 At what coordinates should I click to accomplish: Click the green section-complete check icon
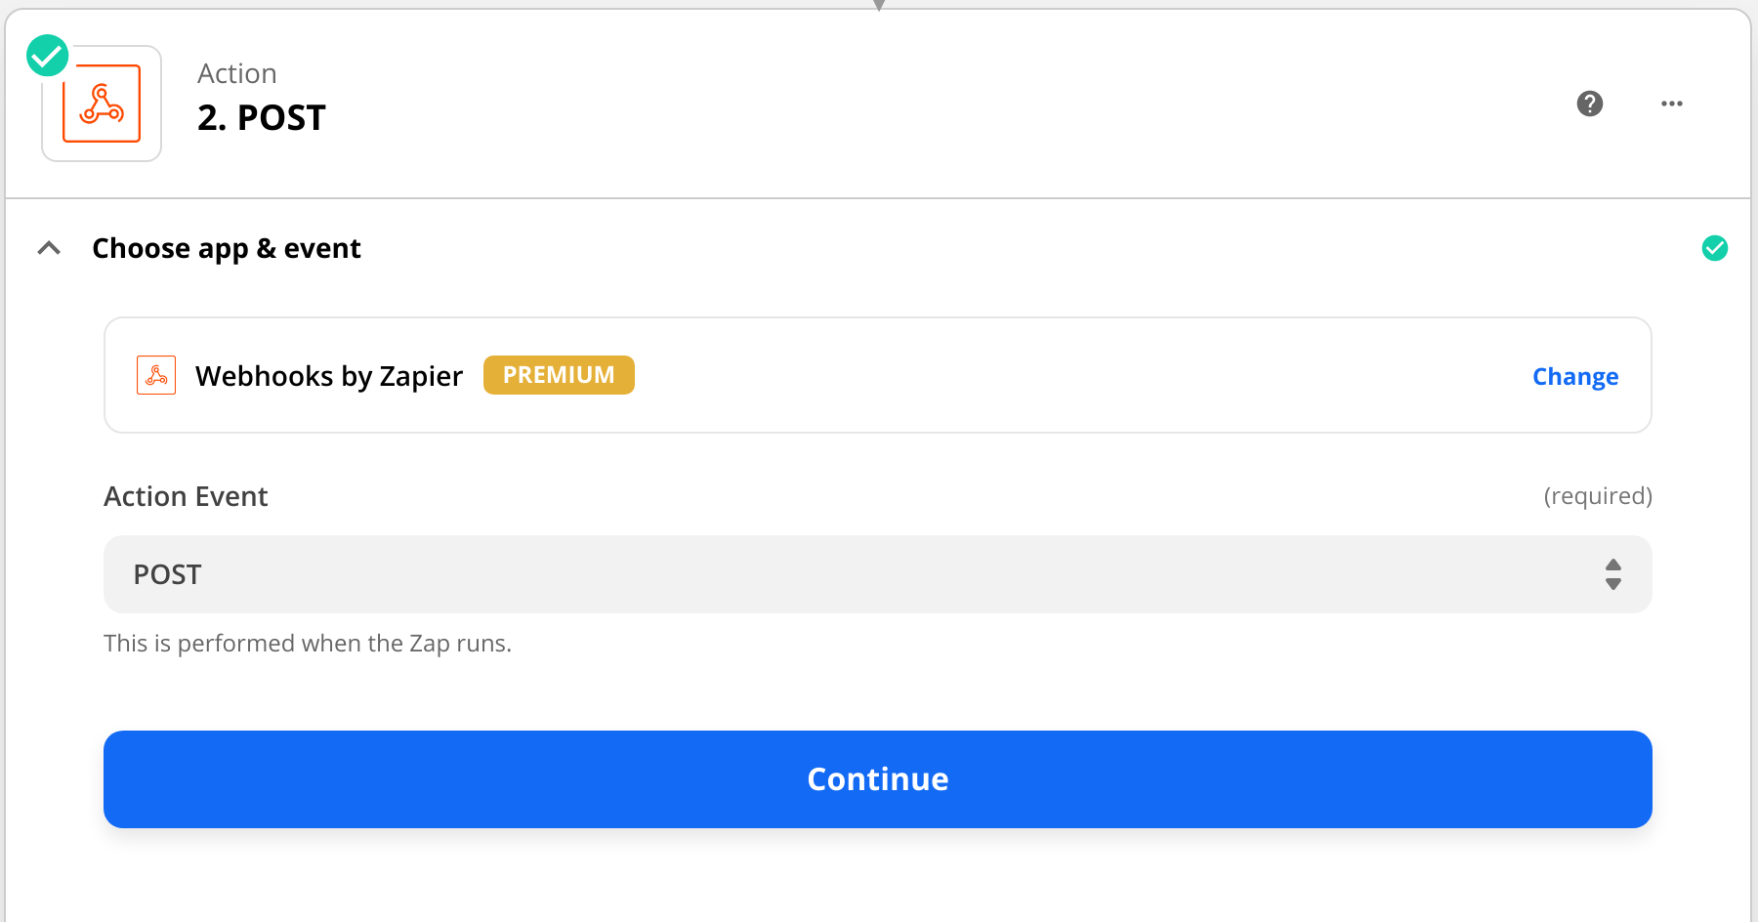(x=1714, y=248)
